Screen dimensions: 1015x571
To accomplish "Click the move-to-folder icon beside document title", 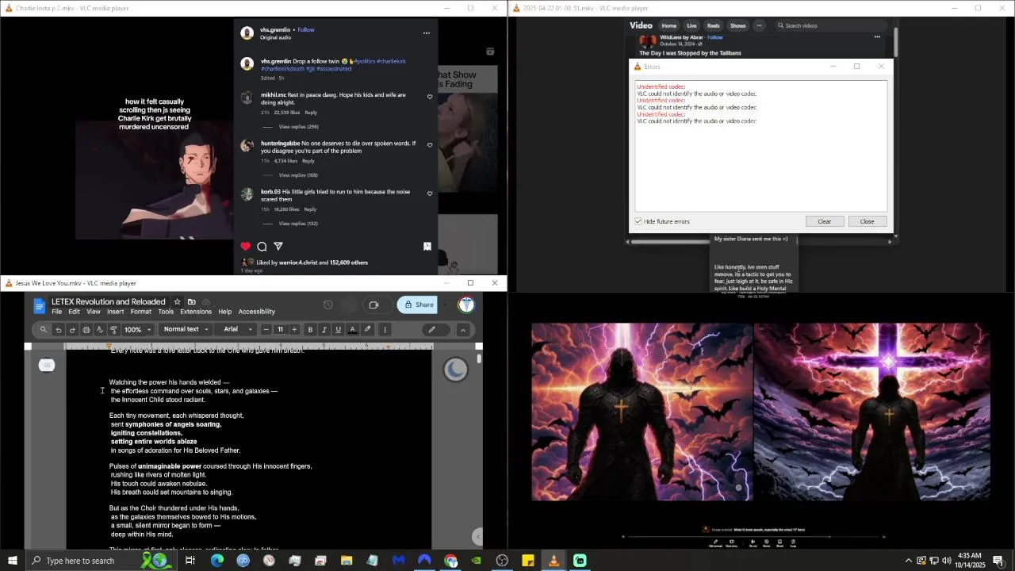I will 191,301.
